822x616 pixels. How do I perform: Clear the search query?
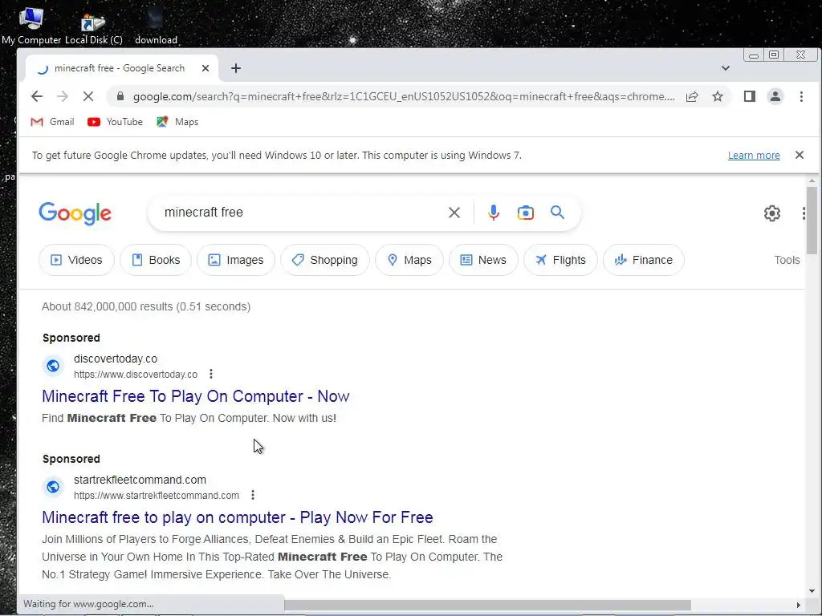pos(454,213)
